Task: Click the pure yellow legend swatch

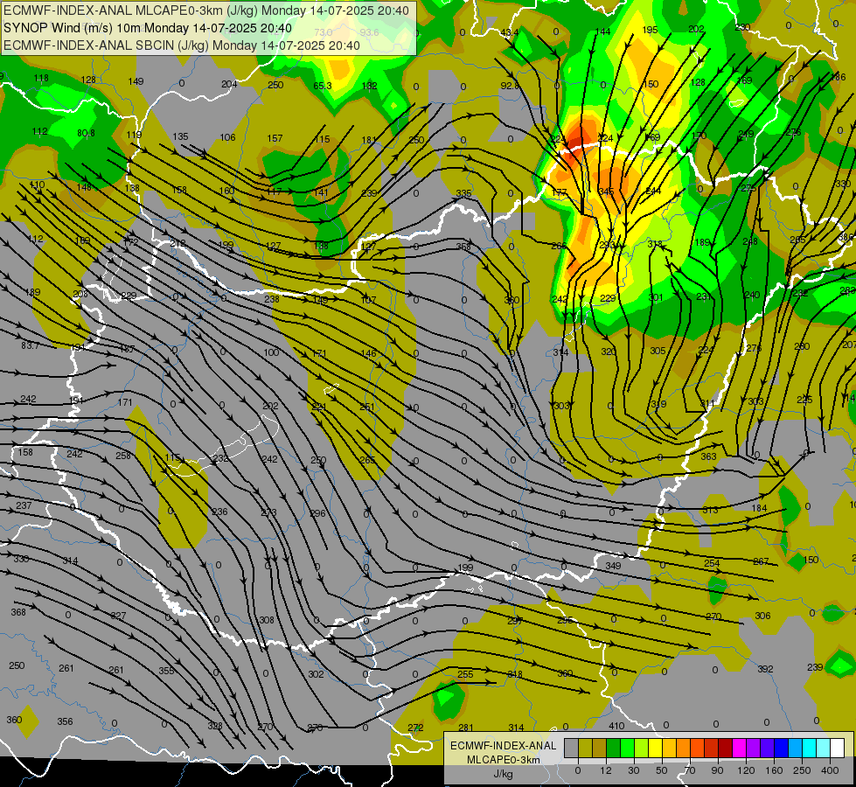Action: click(x=655, y=749)
